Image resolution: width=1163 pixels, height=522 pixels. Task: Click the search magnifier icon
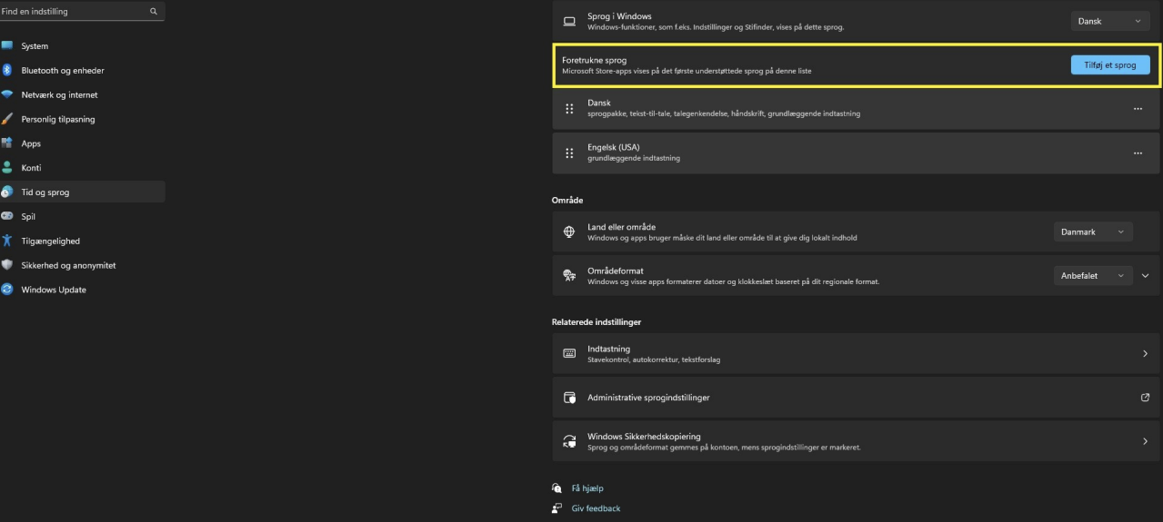pos(154,12)
